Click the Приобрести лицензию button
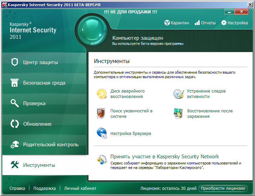Viewport: 255px width, 196px height. pos(223,188)
